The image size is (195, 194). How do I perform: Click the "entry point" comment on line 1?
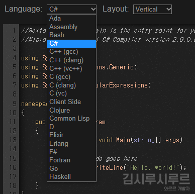153,31
